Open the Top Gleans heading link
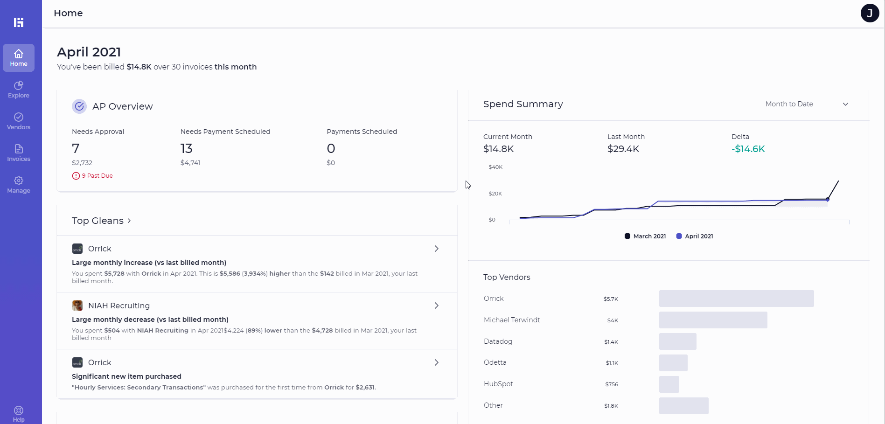Image resolution: width=885 pixels, height=424 pixels. [101, 221]
